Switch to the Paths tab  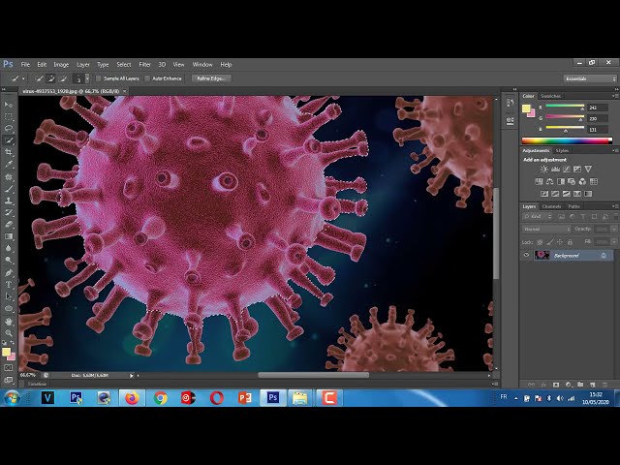(x=573, y=206)
